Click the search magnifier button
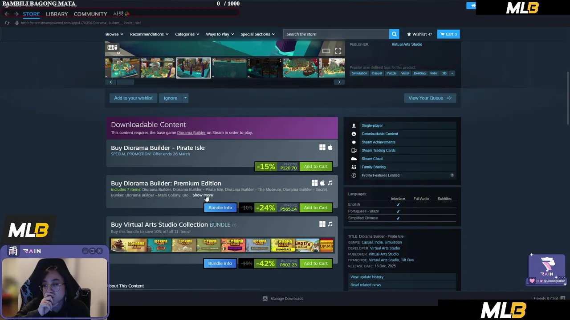The width and height of the screenshot is (570, 320). pos(394,34)
